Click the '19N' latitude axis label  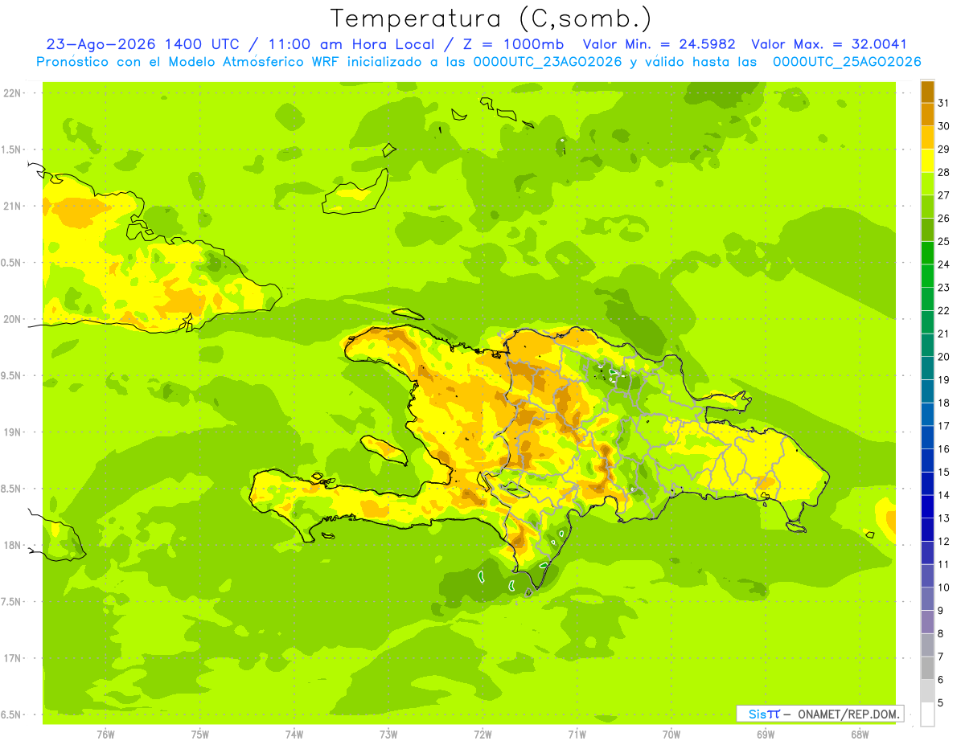click(x=11, y=432)
